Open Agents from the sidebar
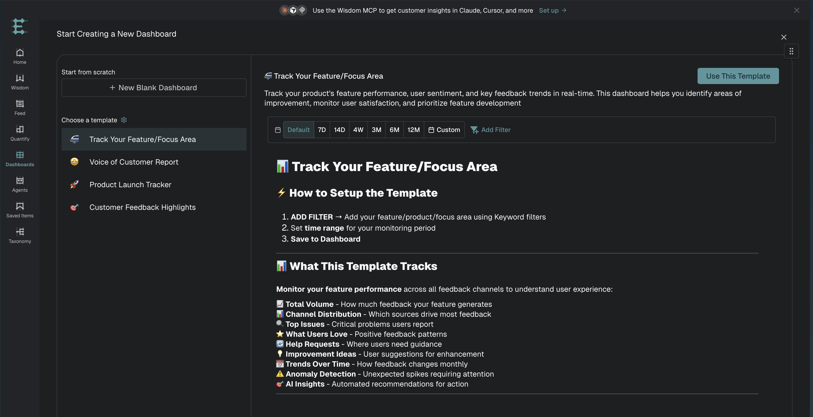Image resolution: width=813 pixels, height=417 pixels. [x=20, y=184]
